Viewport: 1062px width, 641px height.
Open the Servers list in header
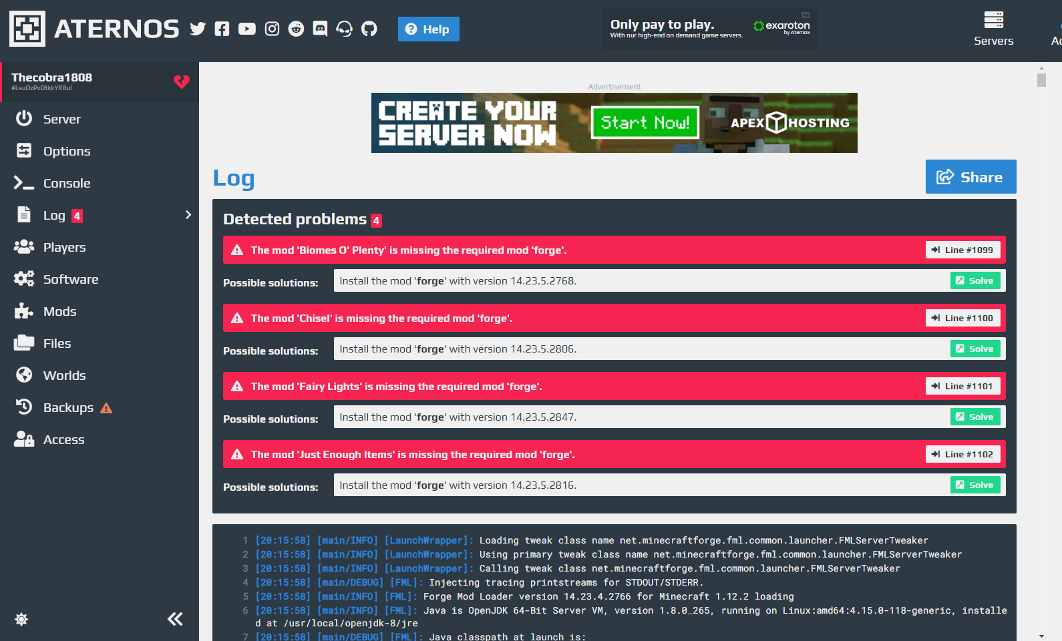[993, 29]
